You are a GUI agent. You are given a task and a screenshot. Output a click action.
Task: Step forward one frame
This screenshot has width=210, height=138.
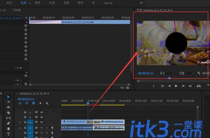[183, 86]
